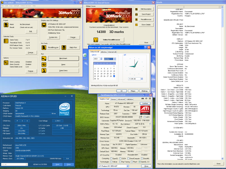Toggle the Ray Tracing checkbox in GPU-Z
Viewport: 226px width, 169px height.
[x=121, y=162]
